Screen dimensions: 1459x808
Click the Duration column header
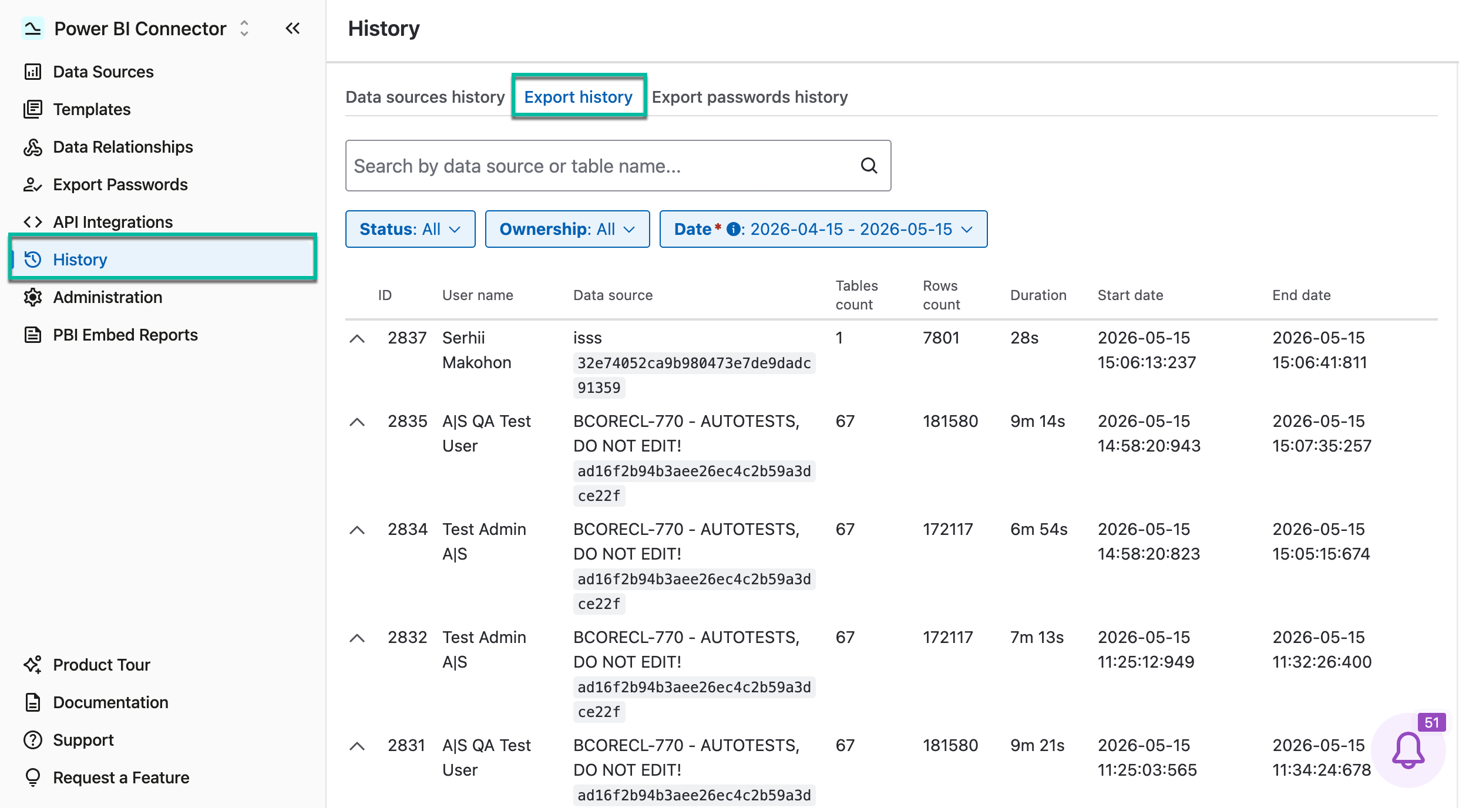pyautogui.click(x=1038, y=295)
